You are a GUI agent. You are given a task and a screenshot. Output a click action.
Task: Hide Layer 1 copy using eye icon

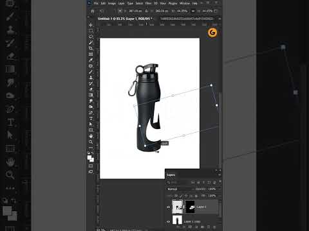click(x=168, y=221)
